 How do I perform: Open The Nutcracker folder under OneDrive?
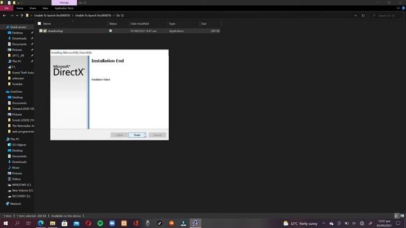23,126
